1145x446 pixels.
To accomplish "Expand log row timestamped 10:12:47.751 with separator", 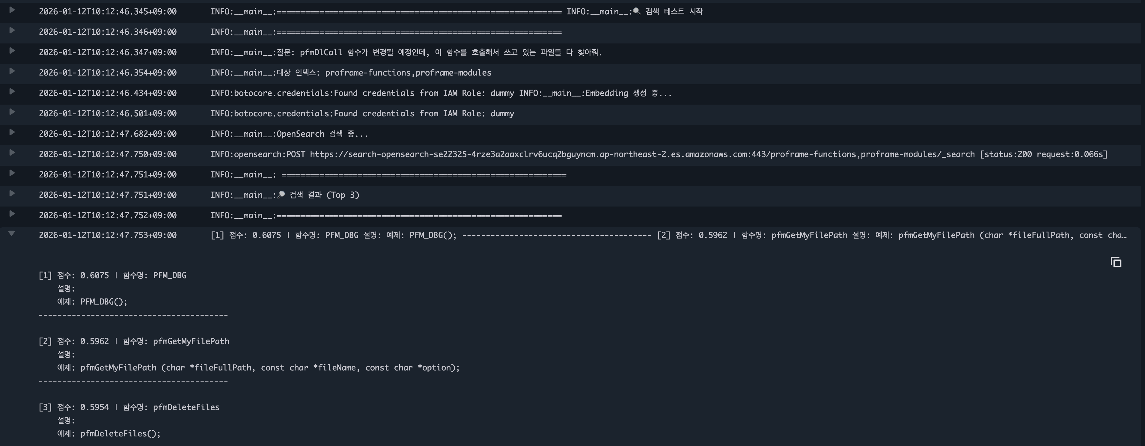I will pos(12,173).
